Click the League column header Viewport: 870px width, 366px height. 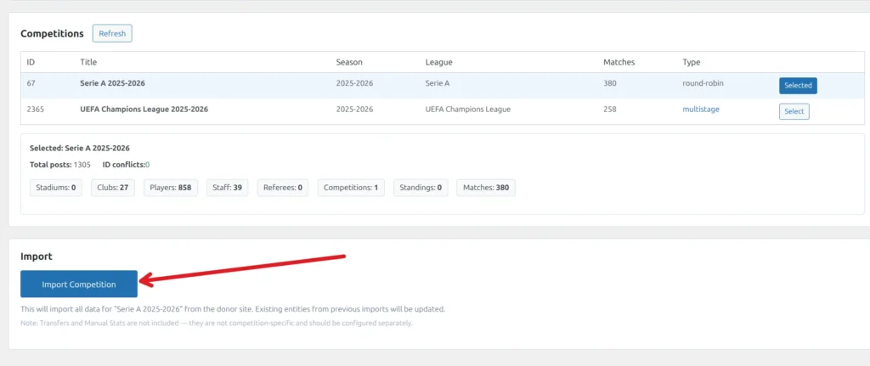point(439,62)
